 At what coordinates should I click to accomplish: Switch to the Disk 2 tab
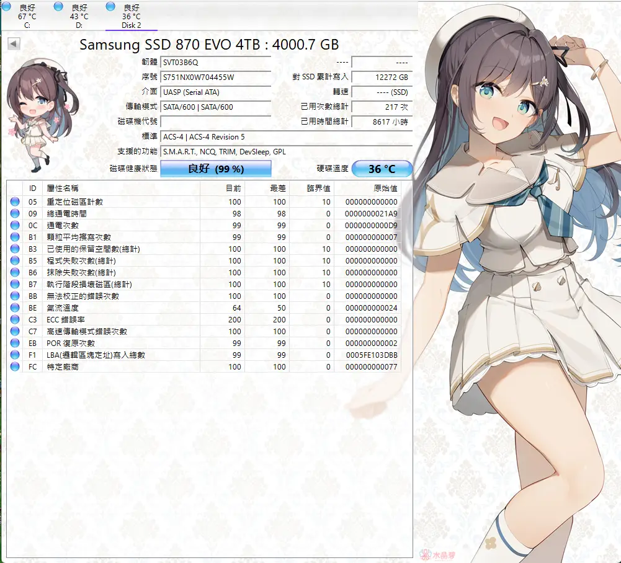tap(131, 16)
